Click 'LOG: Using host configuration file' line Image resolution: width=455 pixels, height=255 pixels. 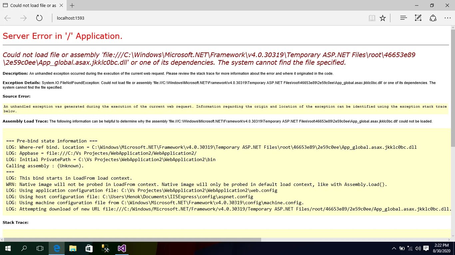tap(130, 197)
